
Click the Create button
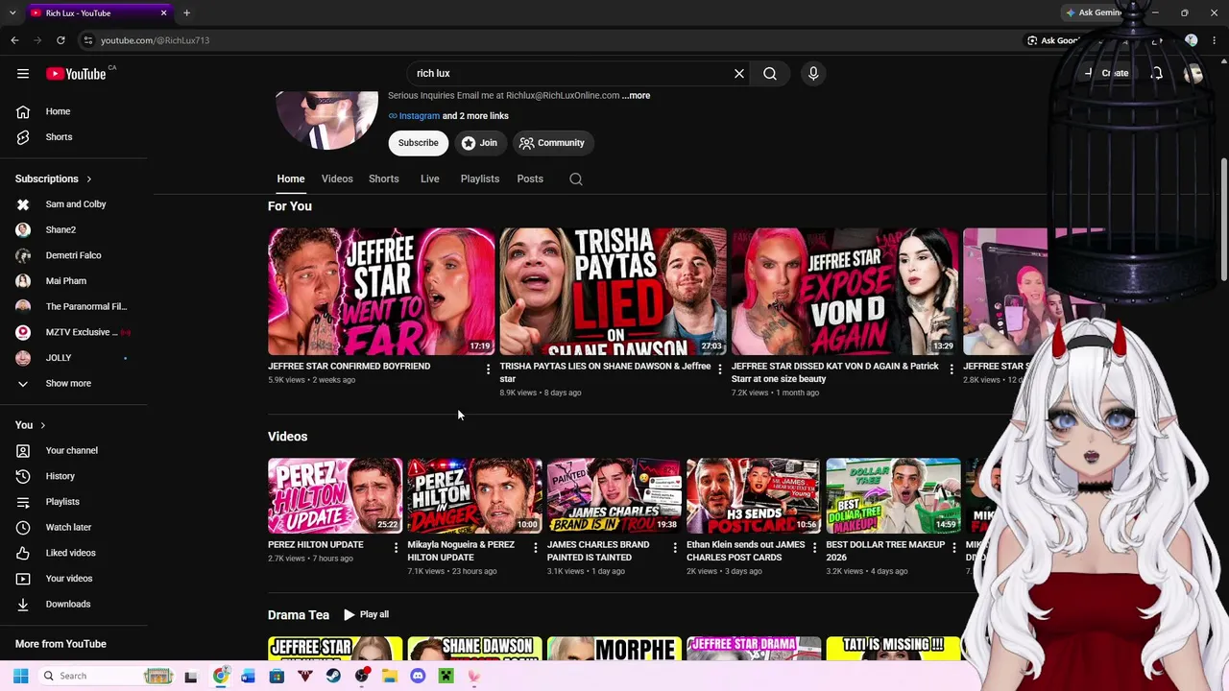click(1108, 73)
